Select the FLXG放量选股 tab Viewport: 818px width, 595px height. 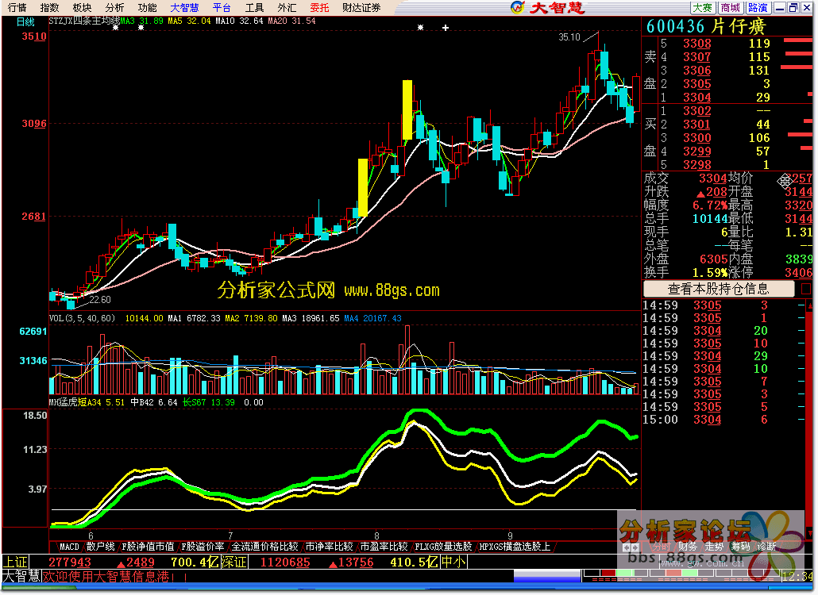point(443,546)
